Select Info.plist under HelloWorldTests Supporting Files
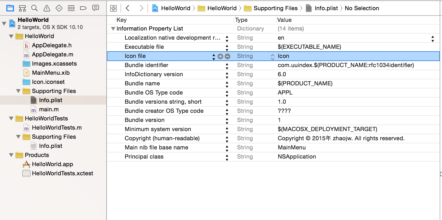442x220 pixels. (x=51, y=146)
